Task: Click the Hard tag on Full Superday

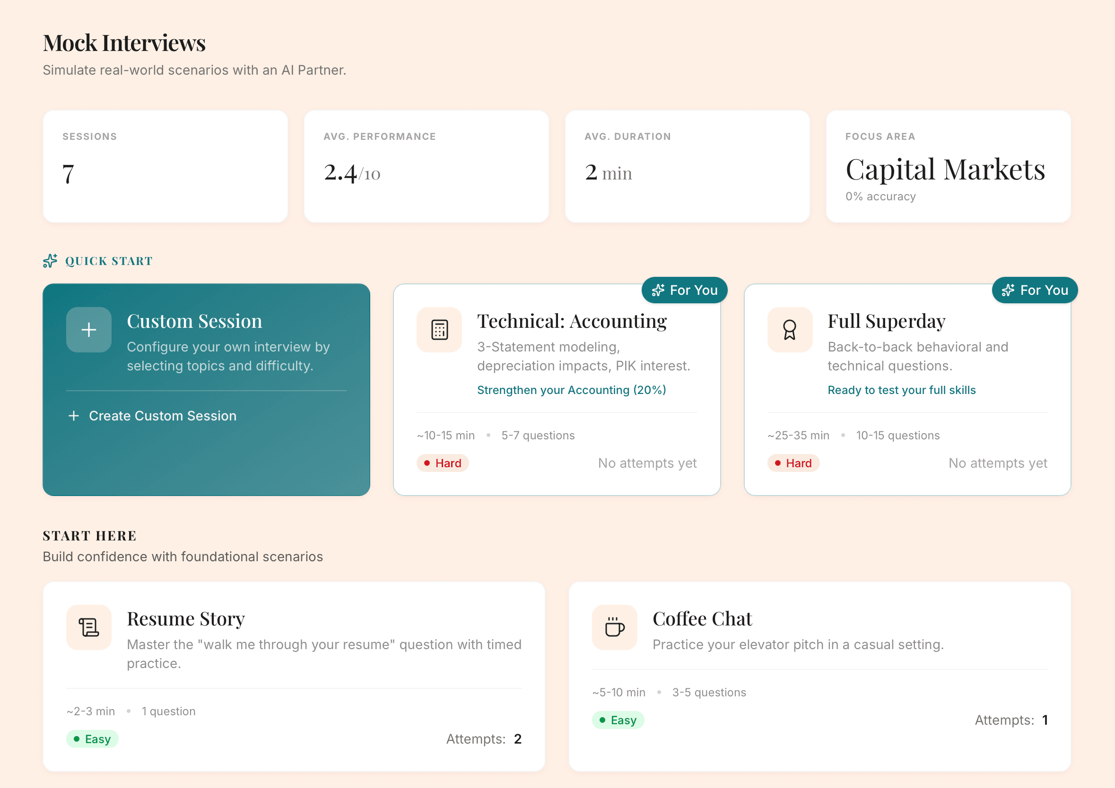Action: click(x=793, y=463)
